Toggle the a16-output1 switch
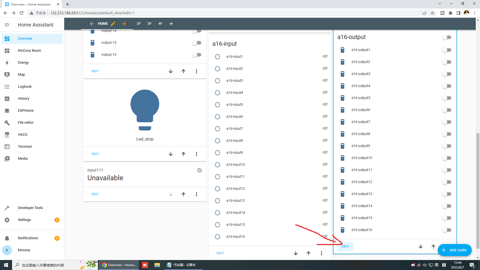This screenshot has height=270, width=480. point(446,50)
